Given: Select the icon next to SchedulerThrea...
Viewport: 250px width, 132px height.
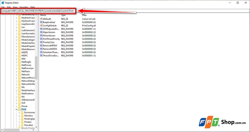Looking at the screenshot, I should tap(41, 52).
